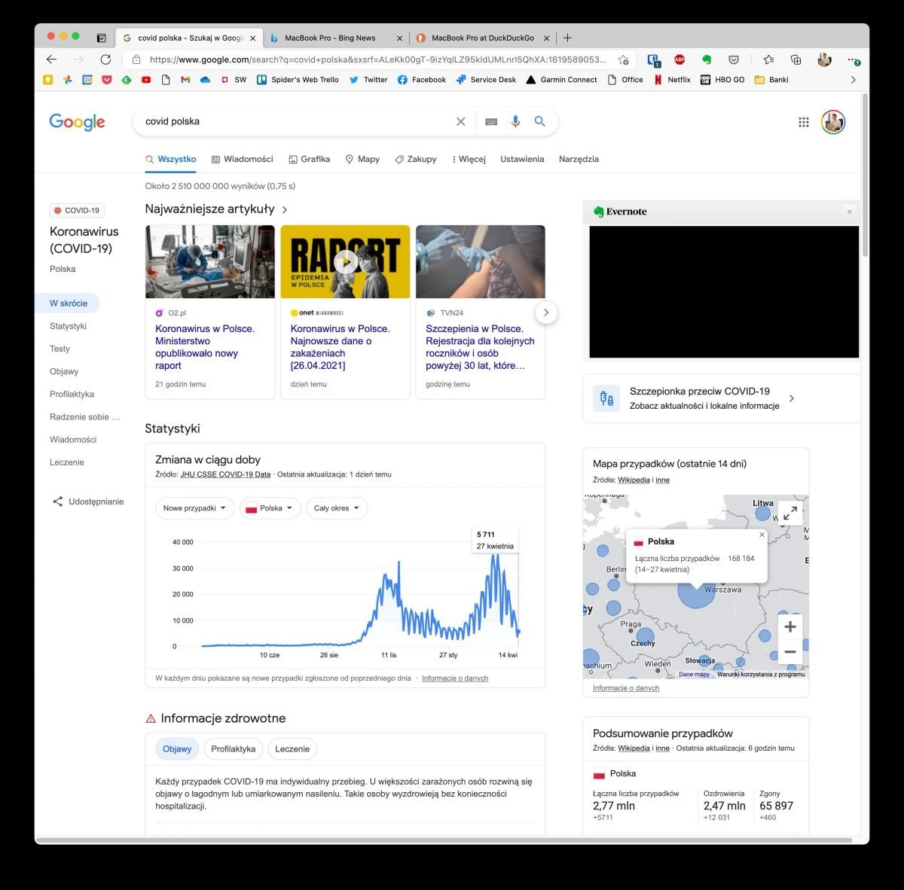Reload the page with refresh icon

[105, 59]
